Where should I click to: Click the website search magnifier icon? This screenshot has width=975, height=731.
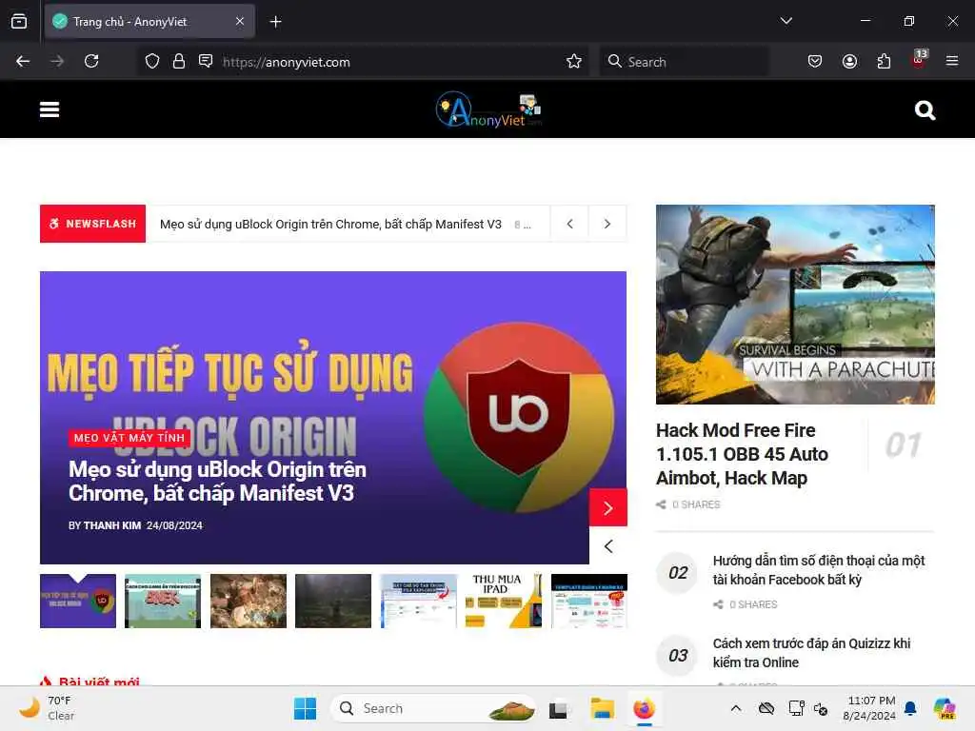(x=925, y=110)
